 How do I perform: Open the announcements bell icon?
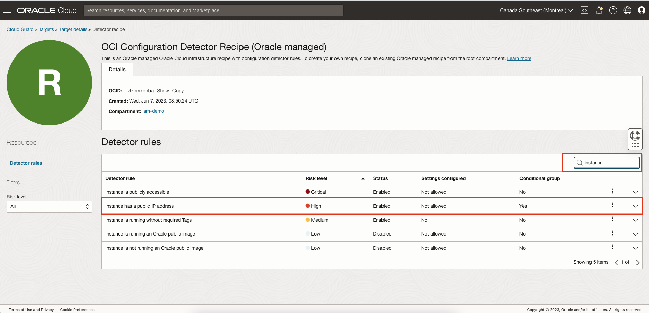(x=599, y=10)
